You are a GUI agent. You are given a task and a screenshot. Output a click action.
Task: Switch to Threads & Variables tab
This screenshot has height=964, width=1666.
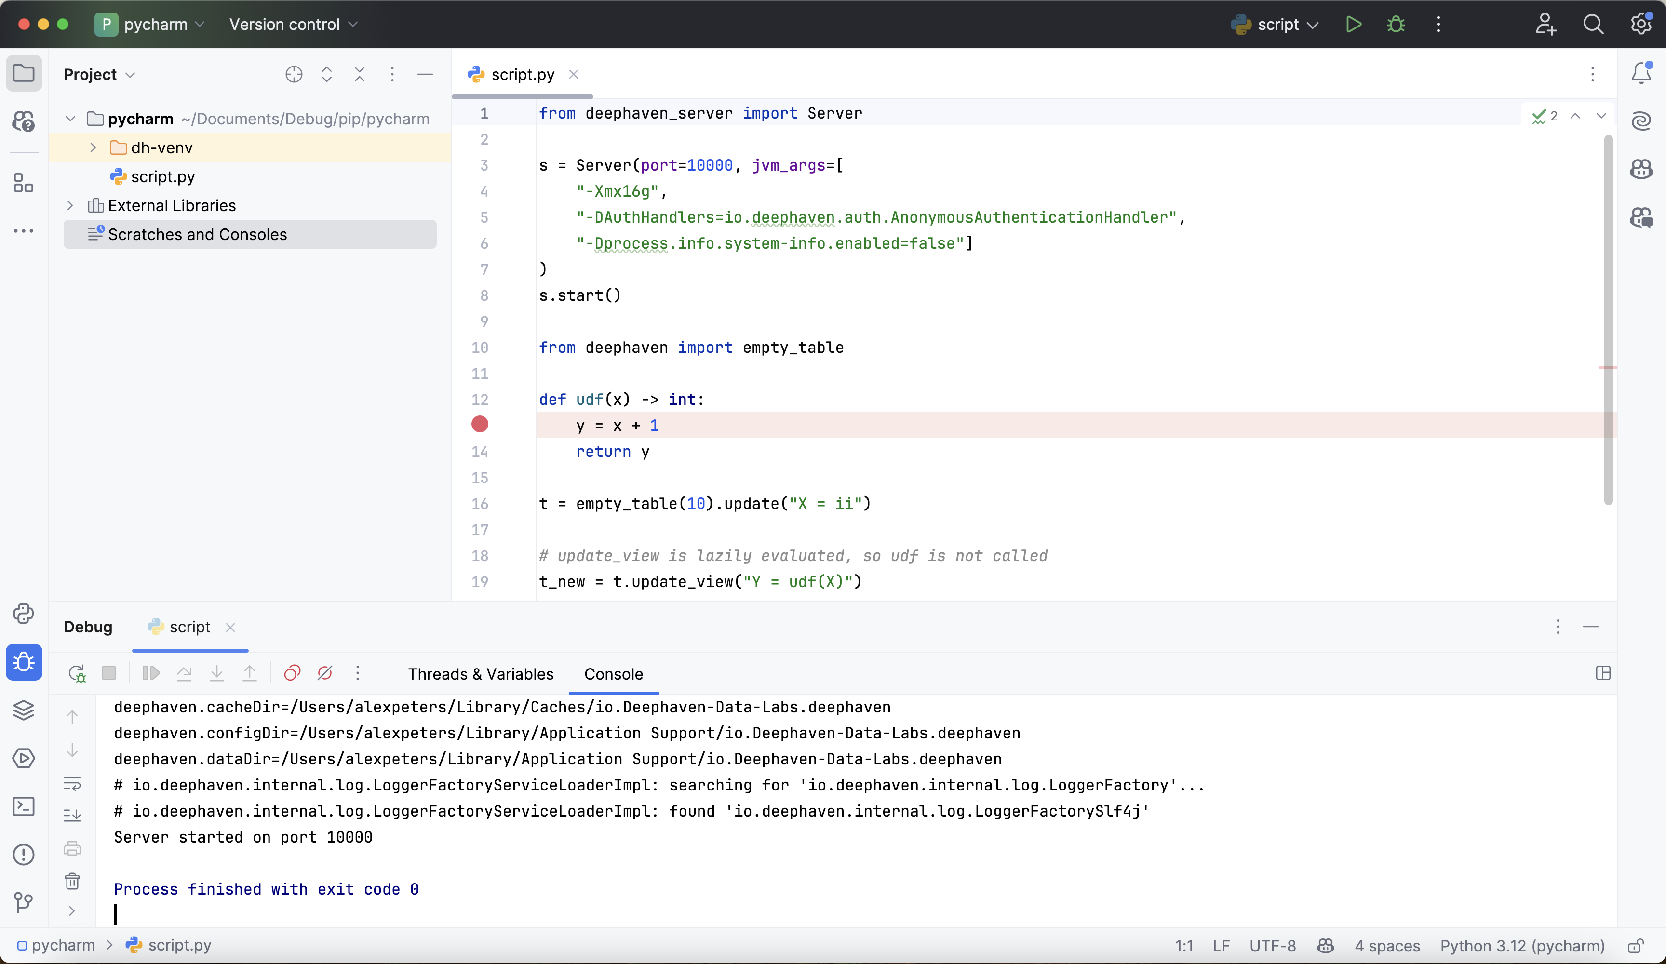[481, 674]
